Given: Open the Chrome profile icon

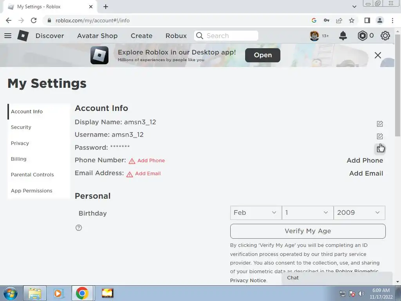Looking at the screenshot, I should pos(380,20).
